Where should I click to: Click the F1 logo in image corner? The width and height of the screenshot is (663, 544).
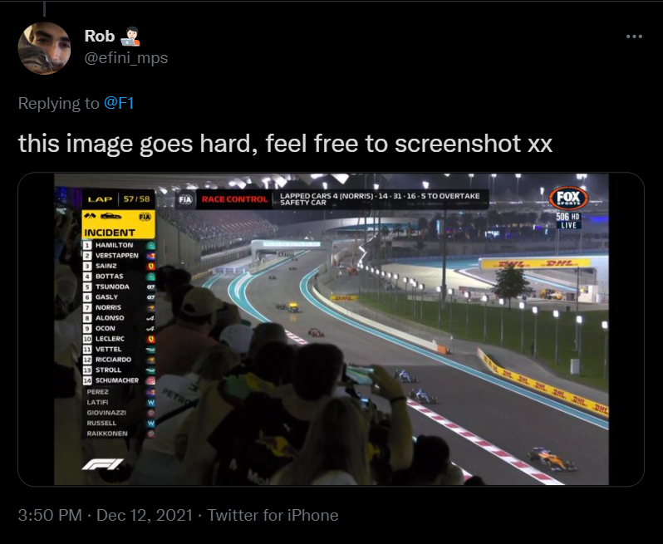click(103, 464)
